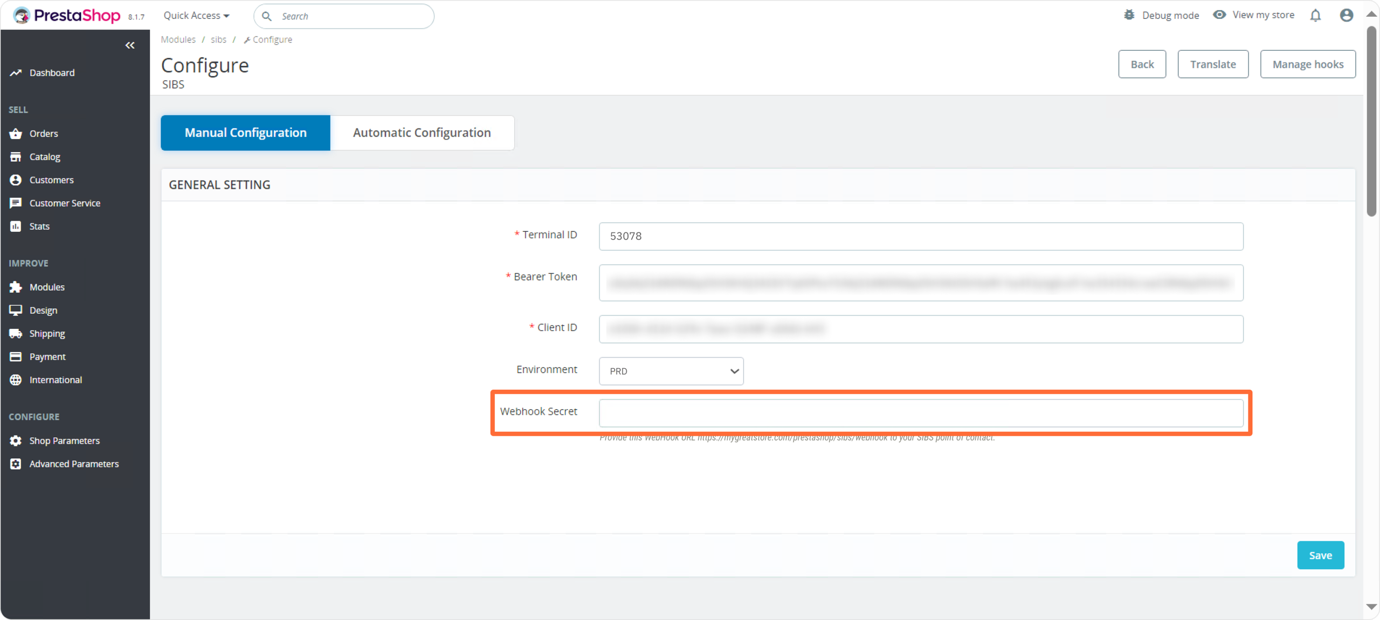This screenshot has height=620, width=1380.
Task: Click the Debug mode bug icon
Action: (1129, 15)
